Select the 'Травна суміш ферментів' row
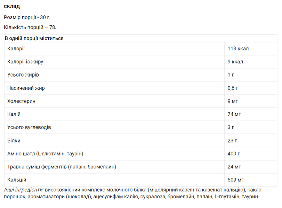The image size is (282, 208). pyautogui.click(x=140, y=167)
